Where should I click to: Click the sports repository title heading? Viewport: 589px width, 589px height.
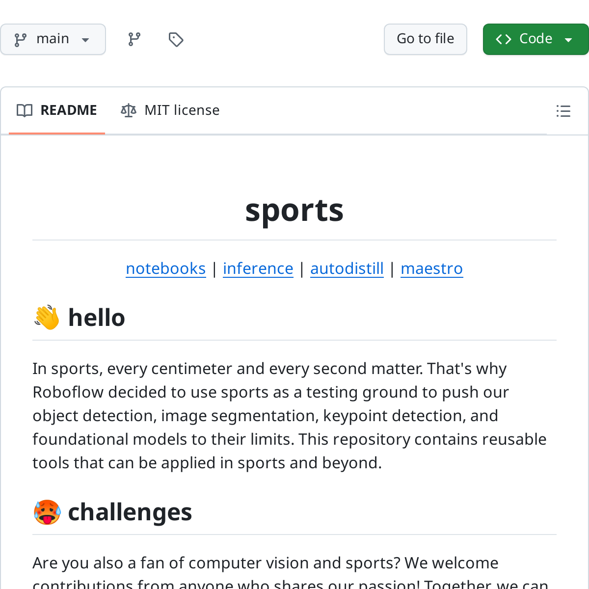pyautogui.click(x=294, y=211)
